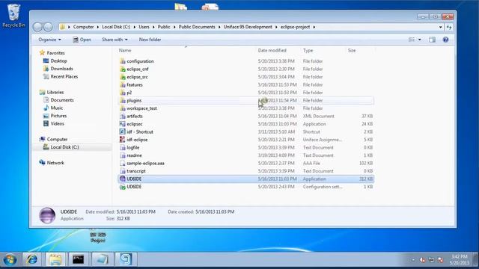Click the Explorer help question mark icon
Screen dimensions: 479x269
(x=445, y=40)
